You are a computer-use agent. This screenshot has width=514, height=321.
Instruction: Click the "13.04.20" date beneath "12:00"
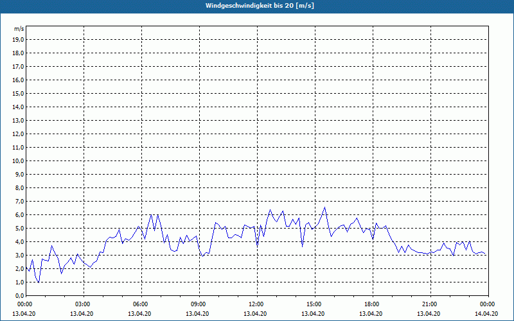point(255,314)
